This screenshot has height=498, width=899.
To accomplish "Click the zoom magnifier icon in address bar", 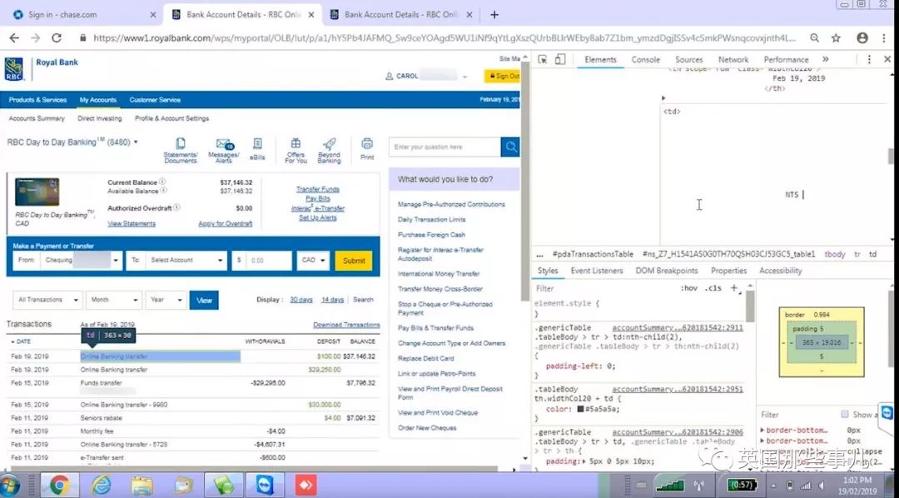I will (x=814, y=37).
